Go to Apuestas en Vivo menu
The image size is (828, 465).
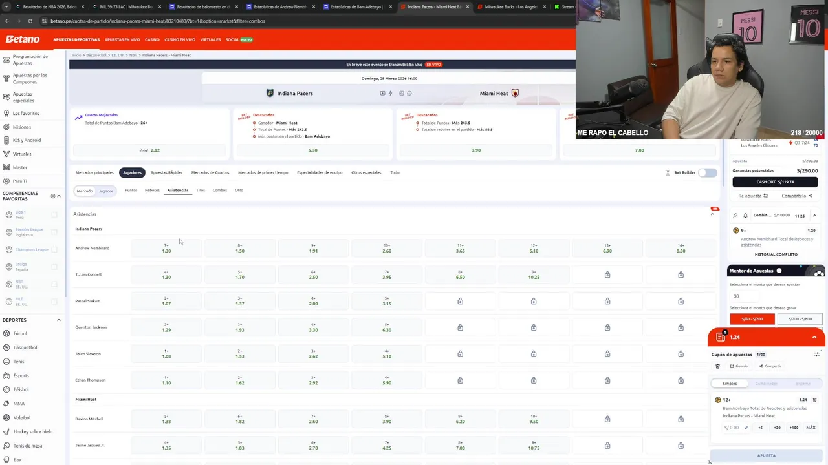click(122, 39)
